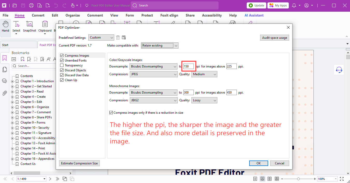Open Make compatible with dropdown

click(x=160, y=45)
